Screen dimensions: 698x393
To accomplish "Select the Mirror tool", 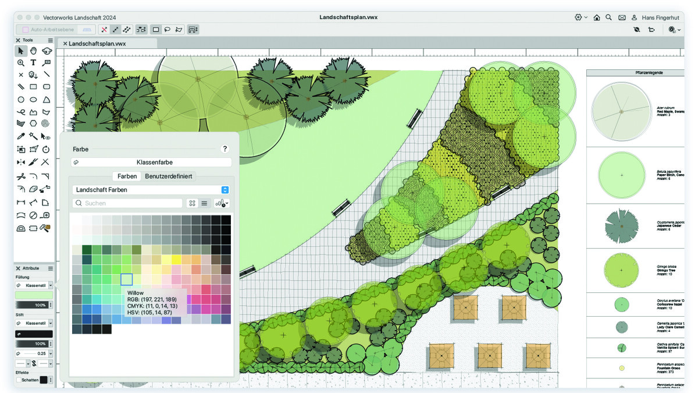I will point(21,162).
